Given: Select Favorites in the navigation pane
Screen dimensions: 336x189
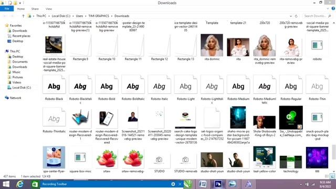Looking at the screenshot, I should [x=15, y=26].
